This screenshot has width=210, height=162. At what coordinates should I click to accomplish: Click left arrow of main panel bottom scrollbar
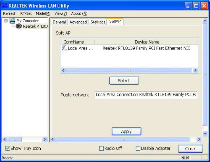pyautogui.click(x=53, y=140)
